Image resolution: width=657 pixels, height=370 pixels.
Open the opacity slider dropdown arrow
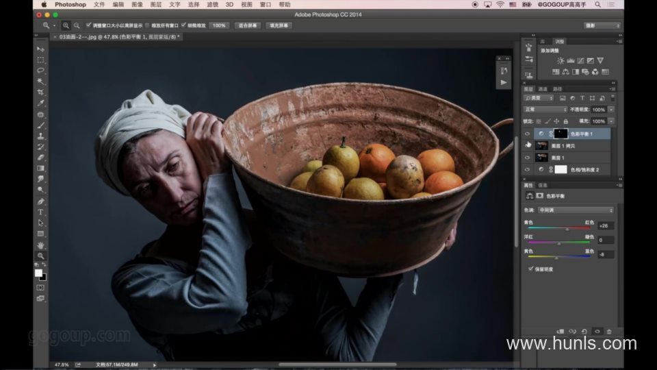(611, 110)
